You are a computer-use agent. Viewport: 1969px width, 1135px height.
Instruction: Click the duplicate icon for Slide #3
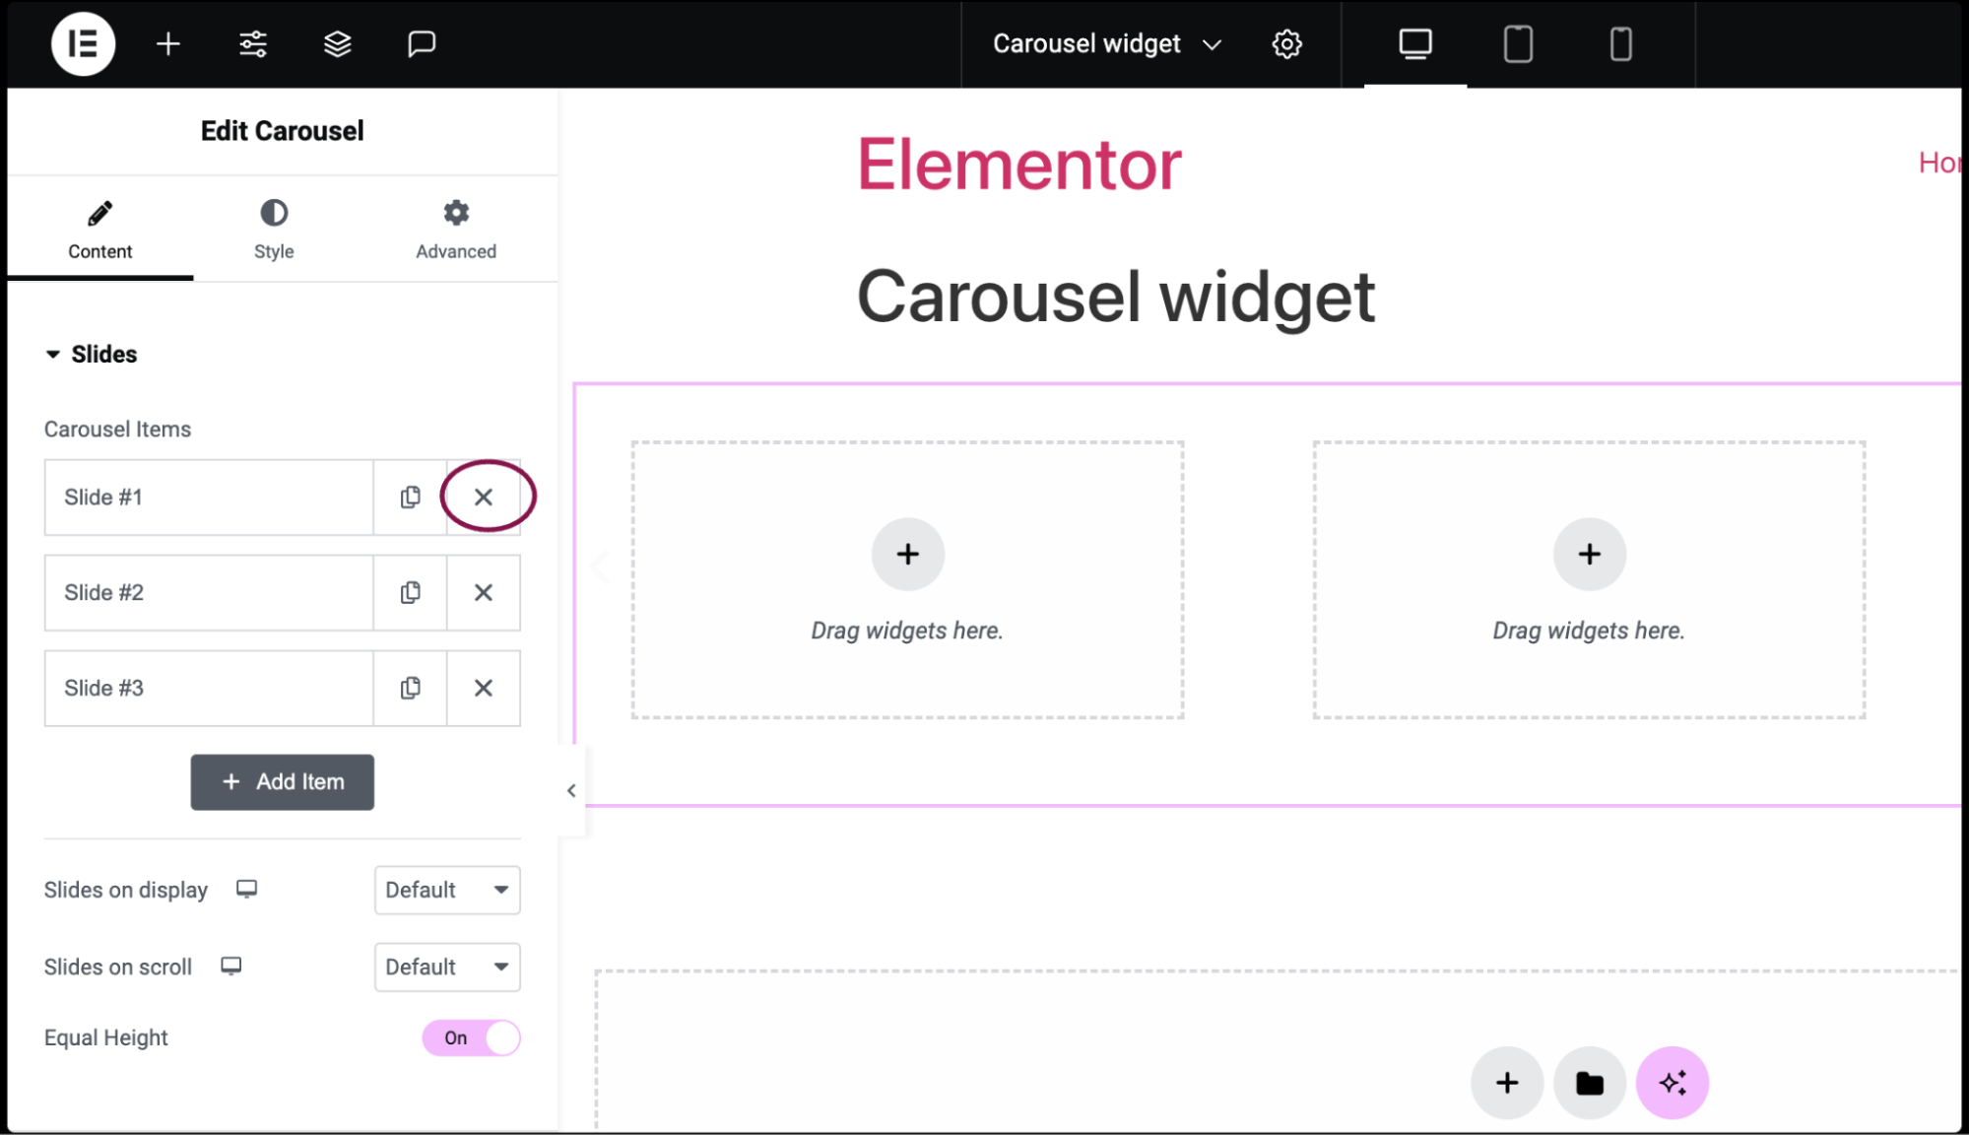pos(409,688)
